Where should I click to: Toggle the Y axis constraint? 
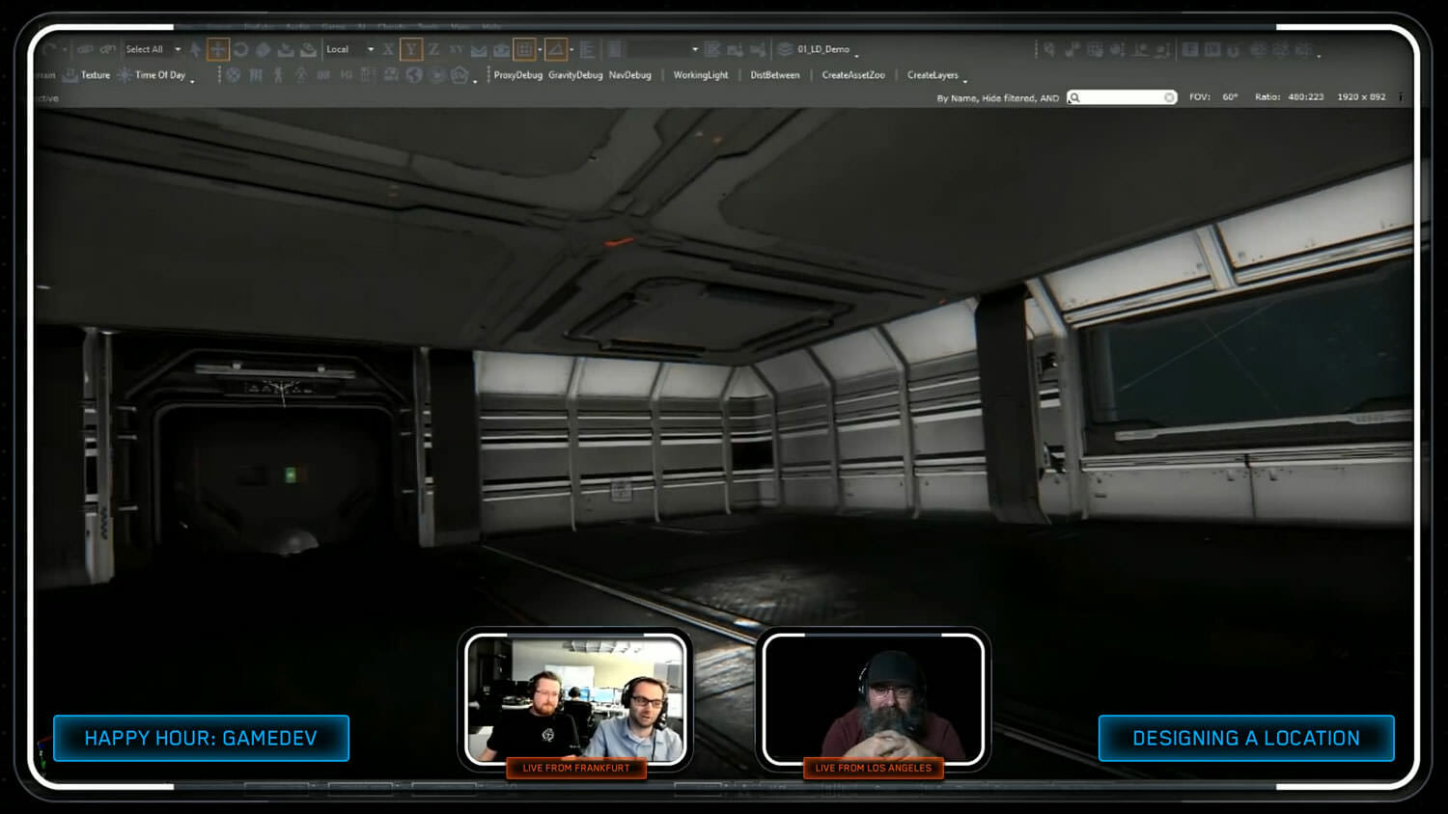click(411, 49)
